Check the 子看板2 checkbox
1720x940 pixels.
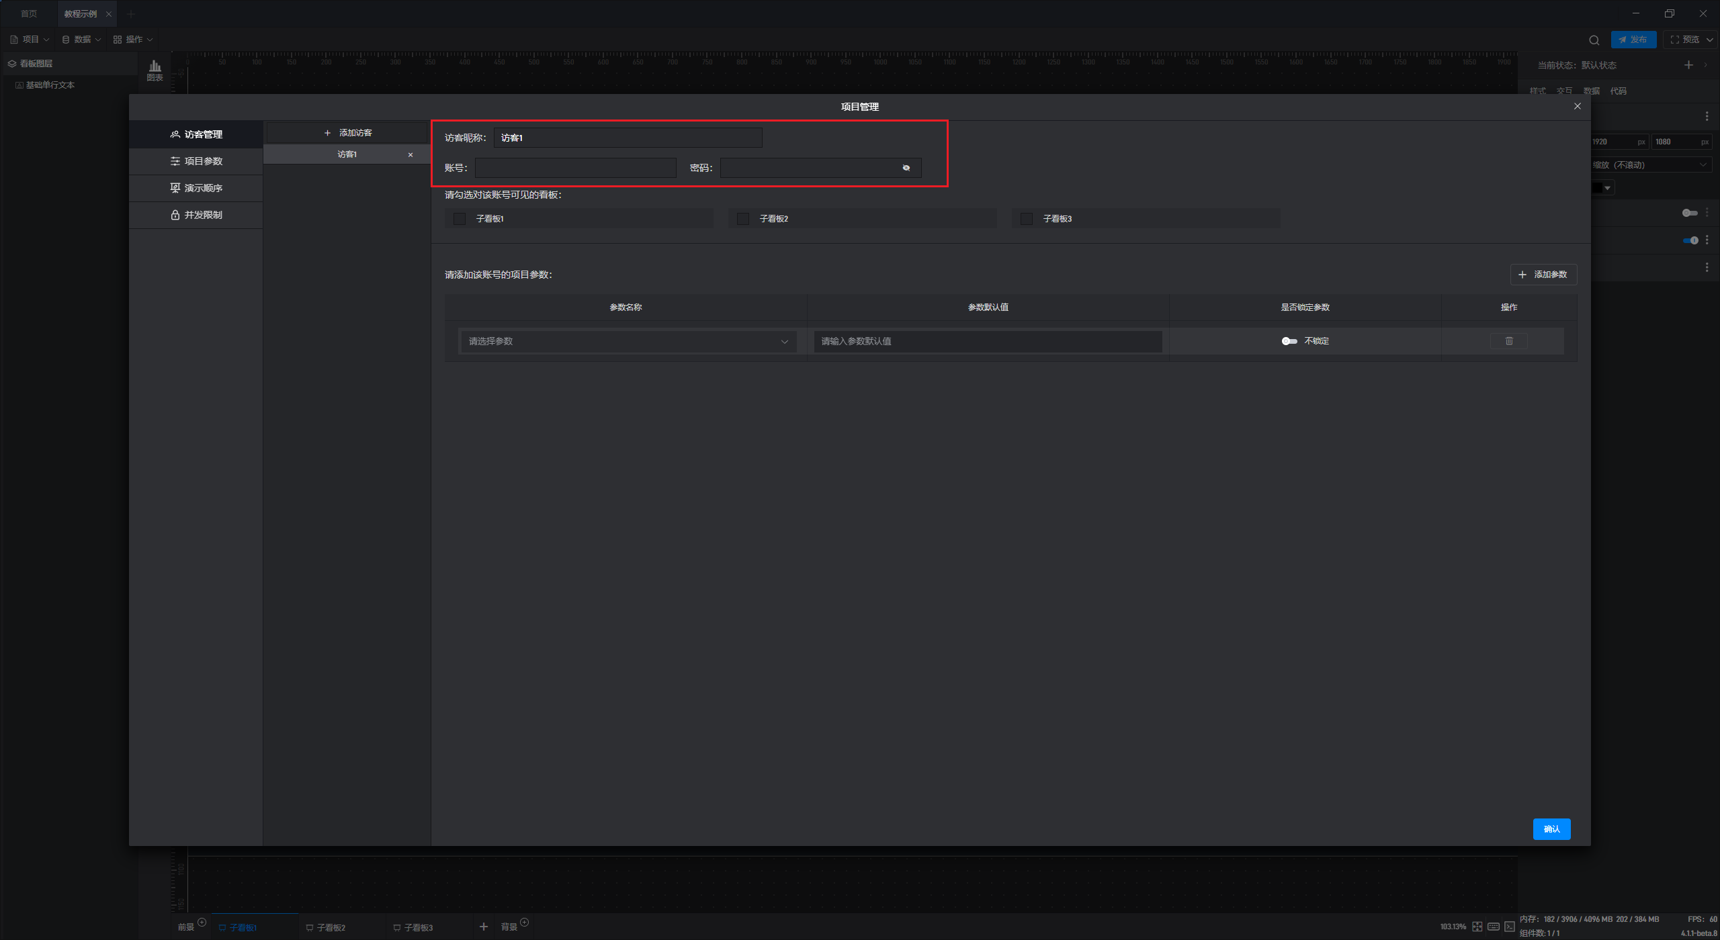[743, 219]
